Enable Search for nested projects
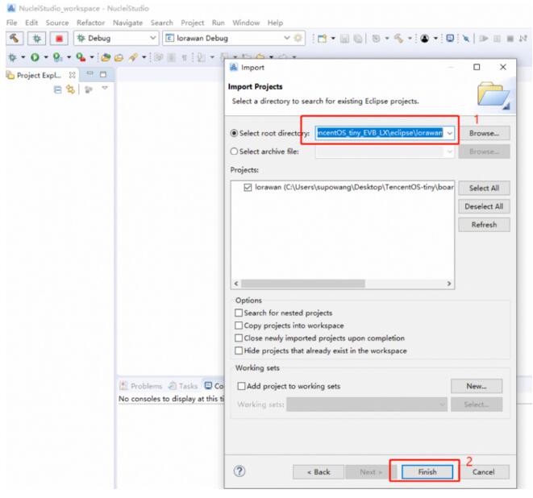 pyautogui.click(x=237, y=312)
